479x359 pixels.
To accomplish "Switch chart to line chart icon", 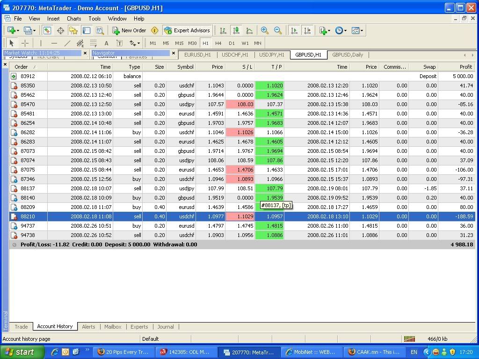I will pyautogui.click(x=249, y=30).
